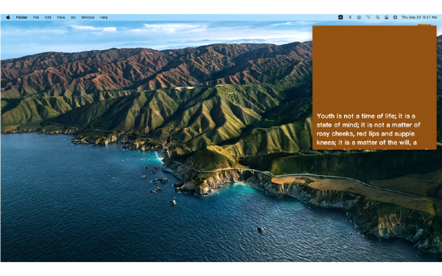Click the orange tab above the note
Screen dimensions: 442x276
[x=424, y=25]
